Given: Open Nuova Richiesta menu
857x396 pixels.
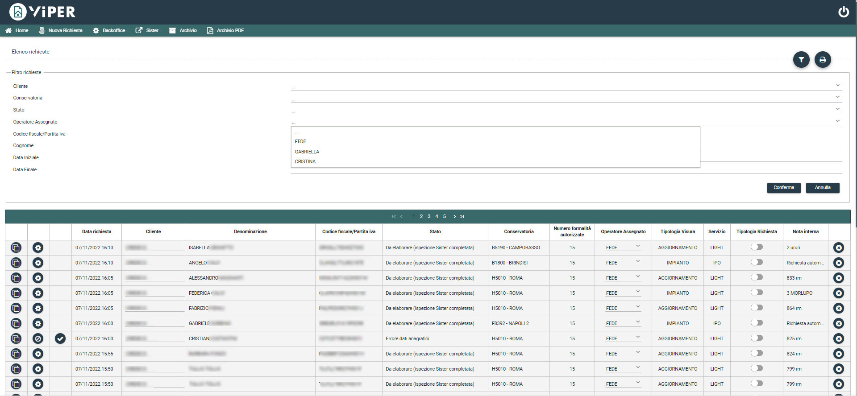Looking at the screenshot, I should pos(61,30).
